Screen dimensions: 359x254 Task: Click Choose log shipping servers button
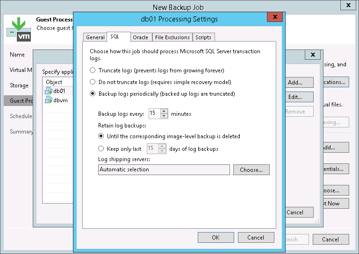251,169
